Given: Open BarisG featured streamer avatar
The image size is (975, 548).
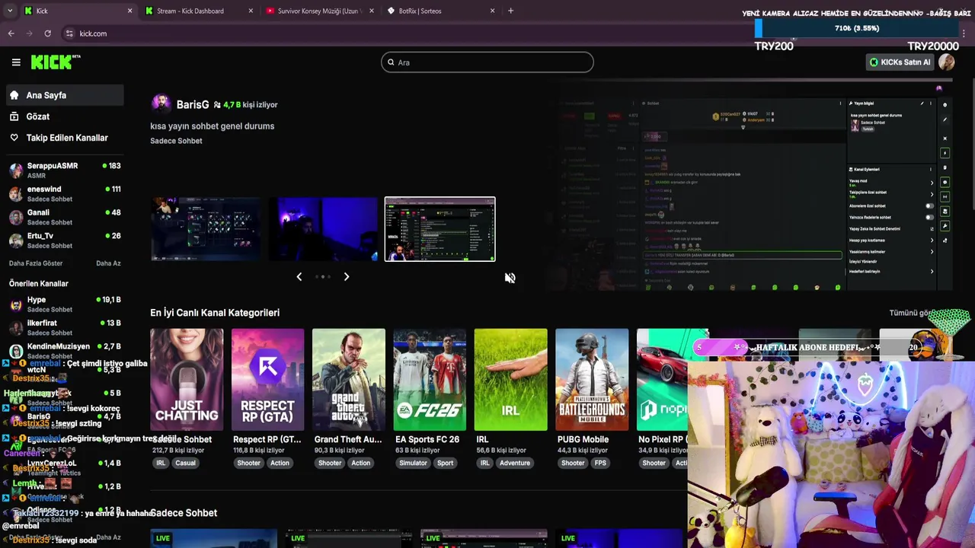Looking at the screenshot, I should (x=161, y=104).
